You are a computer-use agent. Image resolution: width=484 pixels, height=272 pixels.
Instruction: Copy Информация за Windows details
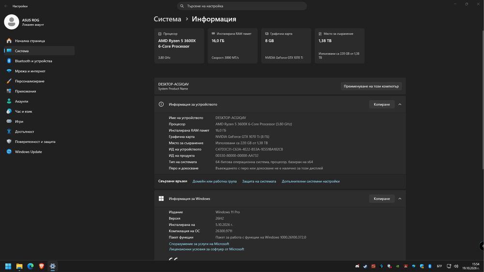click(382, 199)
